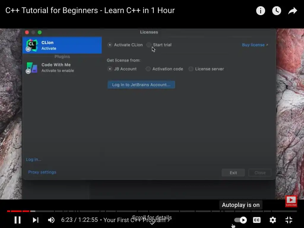This screenshot has width=304, height=228.
Task: Click the Log in... link in sidebar
Action: click(x=34, y=159)
